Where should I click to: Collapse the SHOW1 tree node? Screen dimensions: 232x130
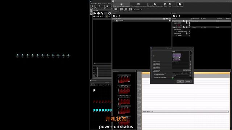coord(173,27)
